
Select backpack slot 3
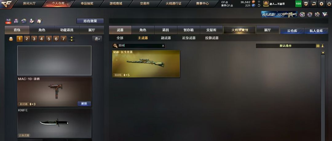(x=34, y=39)
